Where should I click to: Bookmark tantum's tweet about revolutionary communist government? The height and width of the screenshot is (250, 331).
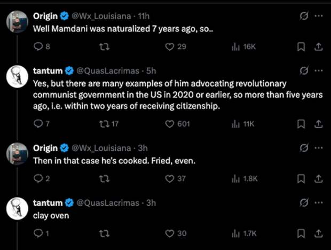coord(301,124)
